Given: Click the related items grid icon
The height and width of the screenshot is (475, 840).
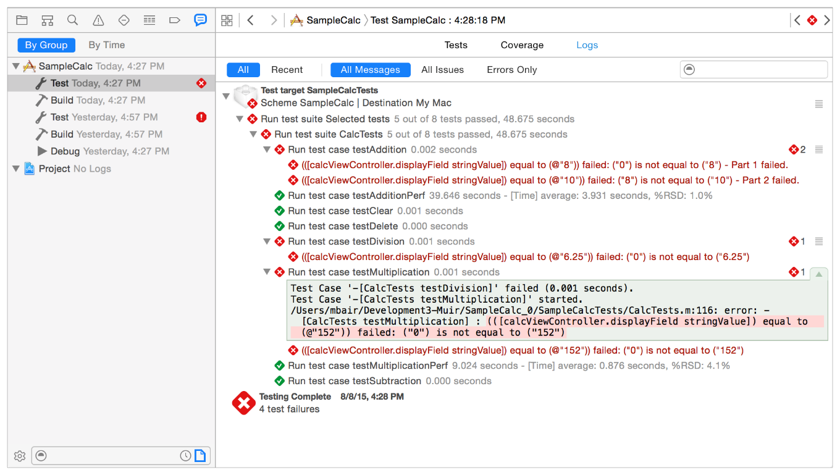Looking at the screenshot, I should click(227, 20).
